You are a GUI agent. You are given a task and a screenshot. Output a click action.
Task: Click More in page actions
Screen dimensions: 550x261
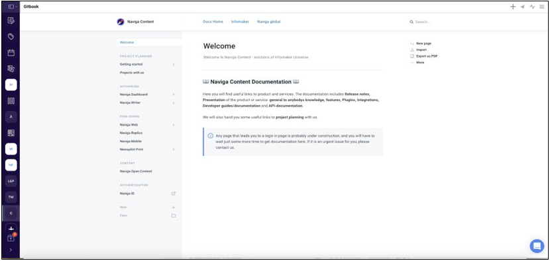point(420,62)
